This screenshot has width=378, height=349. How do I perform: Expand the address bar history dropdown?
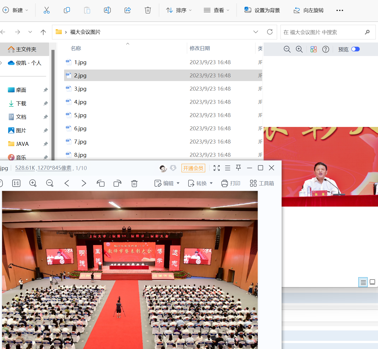click(256, 32)
